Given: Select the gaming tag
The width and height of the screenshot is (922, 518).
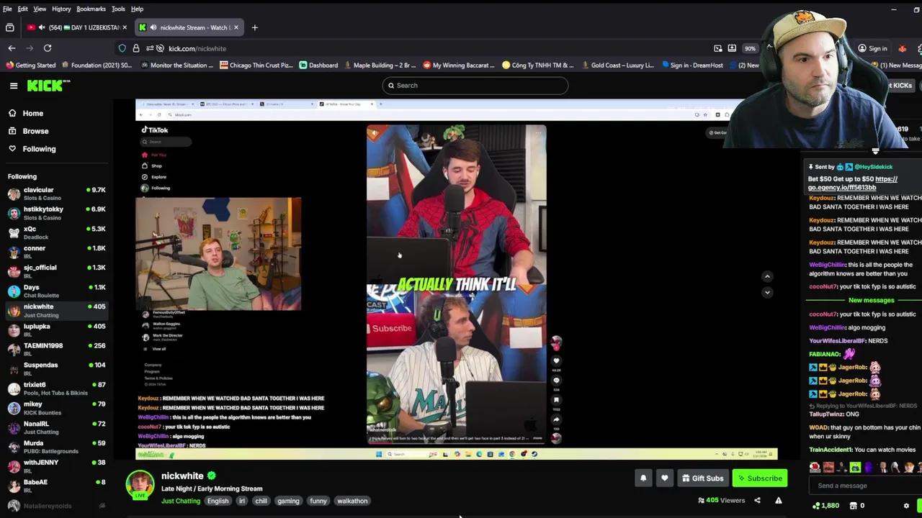Looking at the screenshot, I should coord(288,501).
